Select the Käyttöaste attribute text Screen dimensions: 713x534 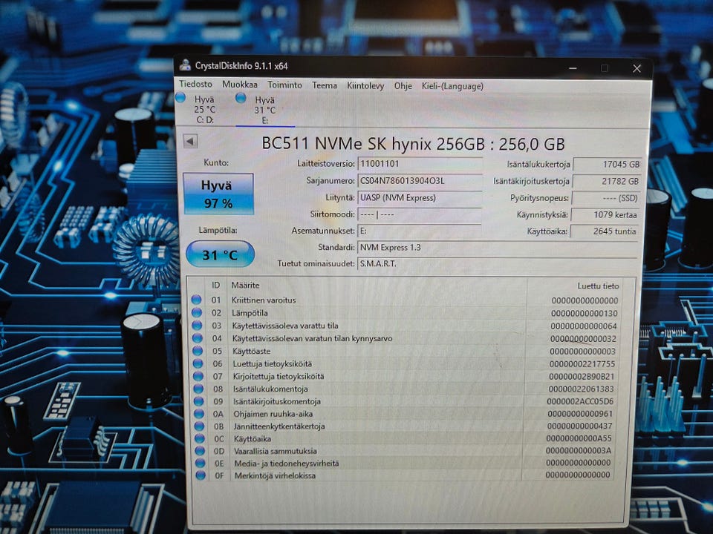[x=252, y=351]
